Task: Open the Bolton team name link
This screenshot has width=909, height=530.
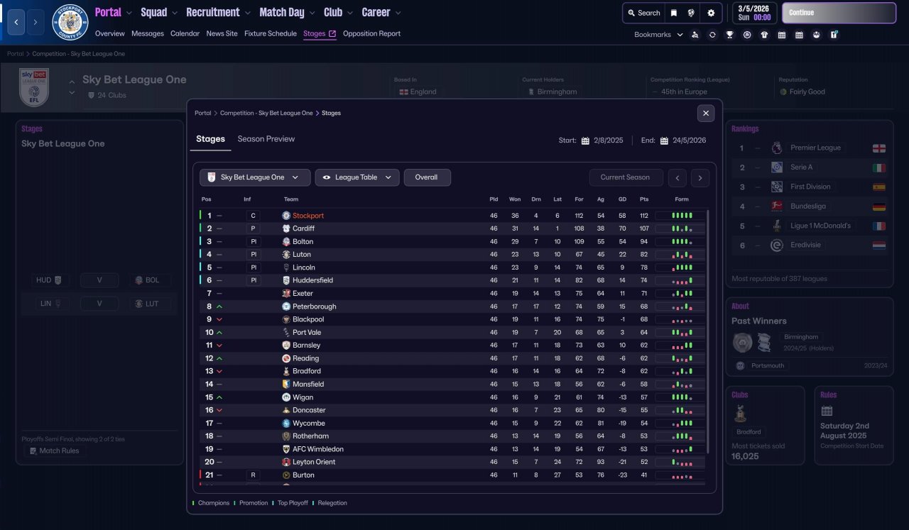Action: (x=303, y=241)
